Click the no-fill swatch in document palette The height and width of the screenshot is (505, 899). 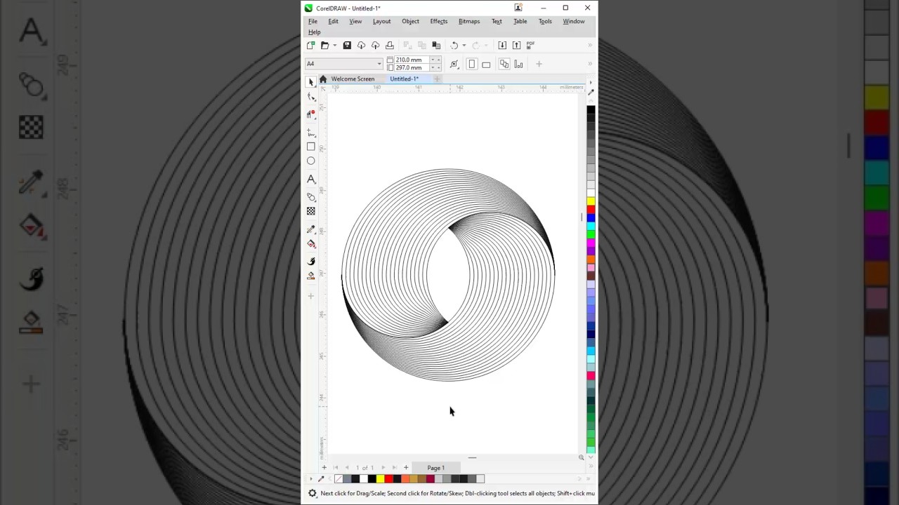click(x=339, y=479)
